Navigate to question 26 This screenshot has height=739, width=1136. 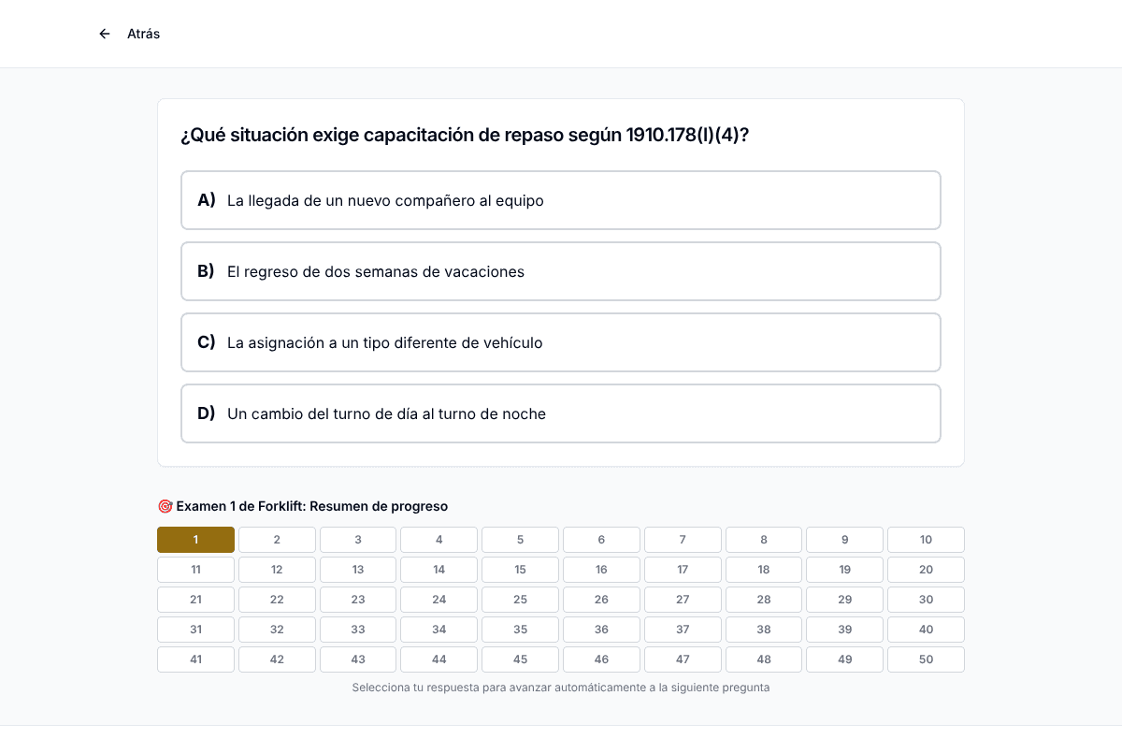pyautogui.click(x=601, y=600)
